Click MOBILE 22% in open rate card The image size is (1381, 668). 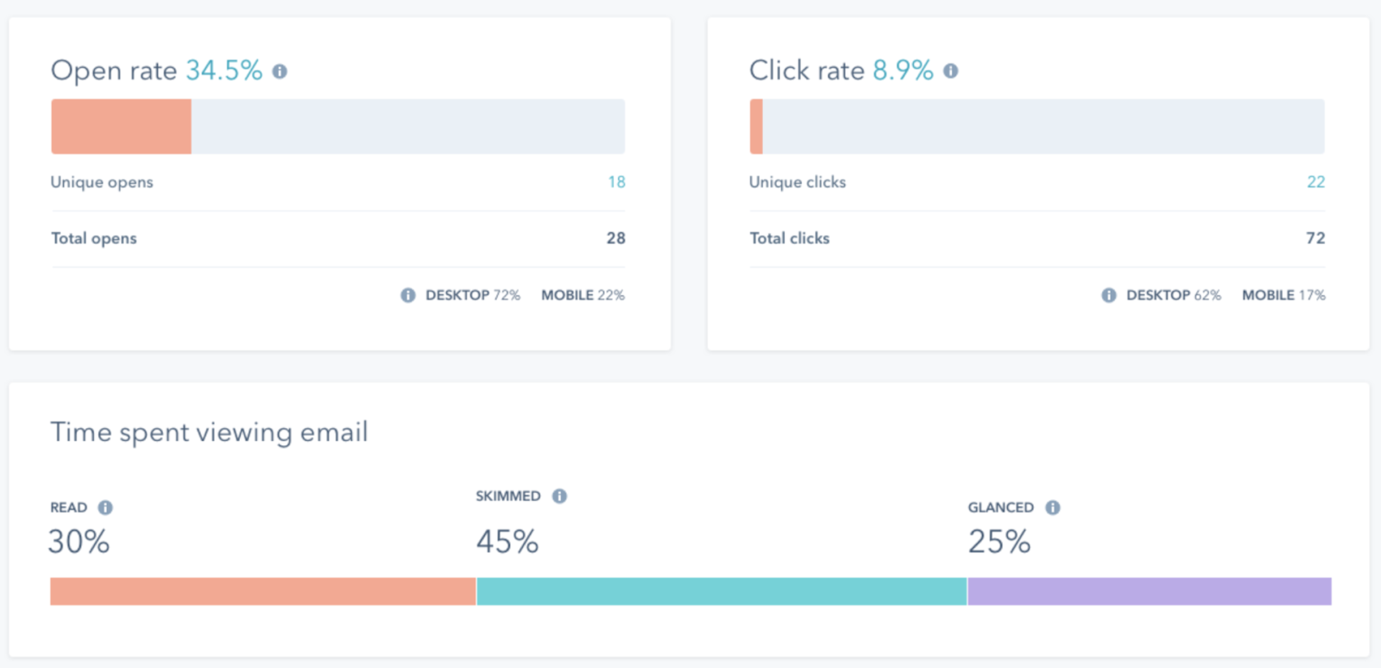tap(583, 295)
